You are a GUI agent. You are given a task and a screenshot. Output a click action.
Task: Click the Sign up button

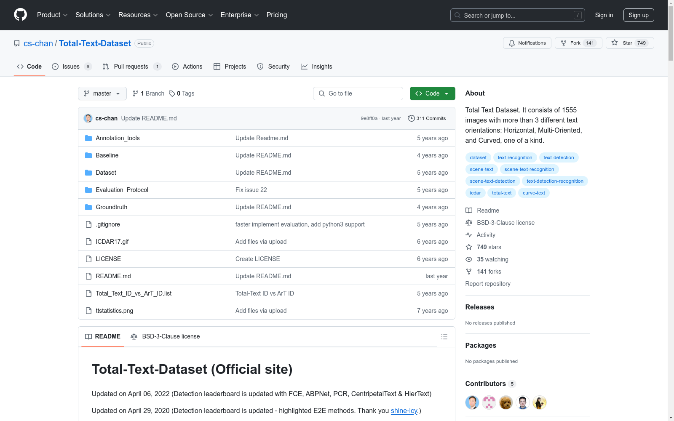tap(639, 15)
